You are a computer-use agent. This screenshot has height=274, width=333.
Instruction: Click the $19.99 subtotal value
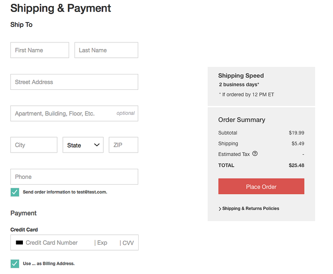(x=296, y=133)
